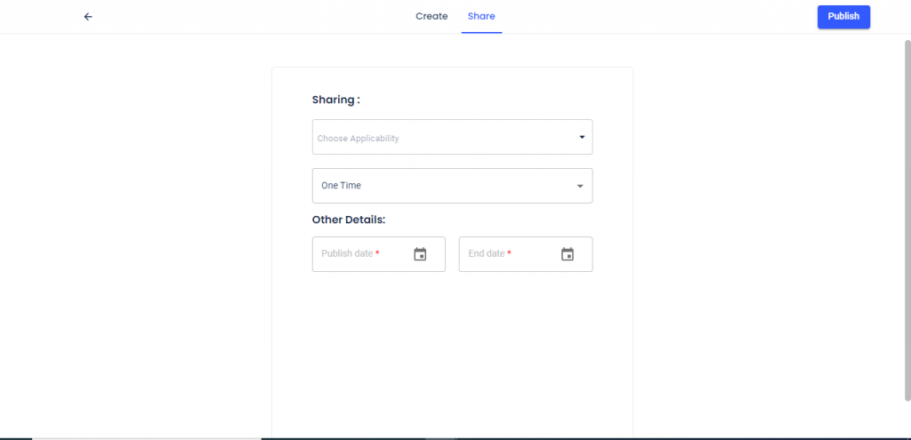The height and width of the screenshot is (440, 911).
Task: Click the Sharing section heading
Action: click(335, 100)
